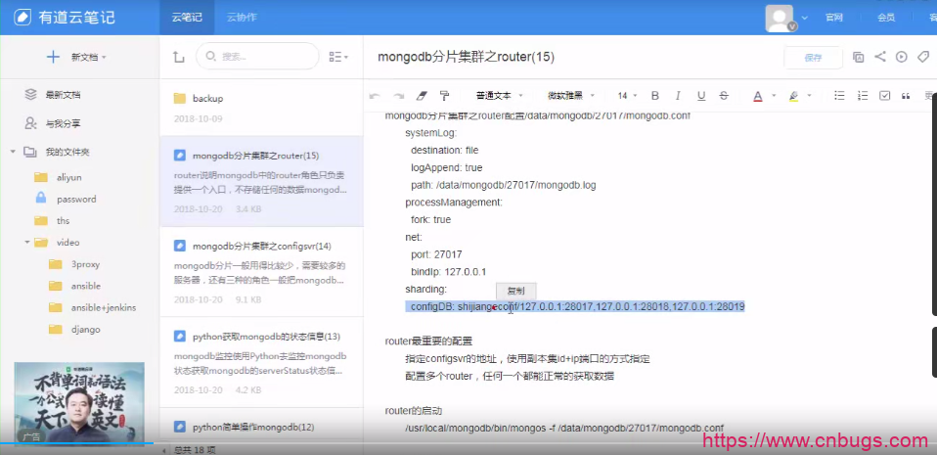Apply italic formatting from the toolbar
937x455 pixels.
pos(677,96)
